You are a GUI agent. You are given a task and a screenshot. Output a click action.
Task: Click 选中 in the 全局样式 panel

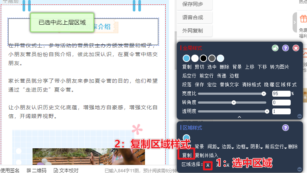212,67
